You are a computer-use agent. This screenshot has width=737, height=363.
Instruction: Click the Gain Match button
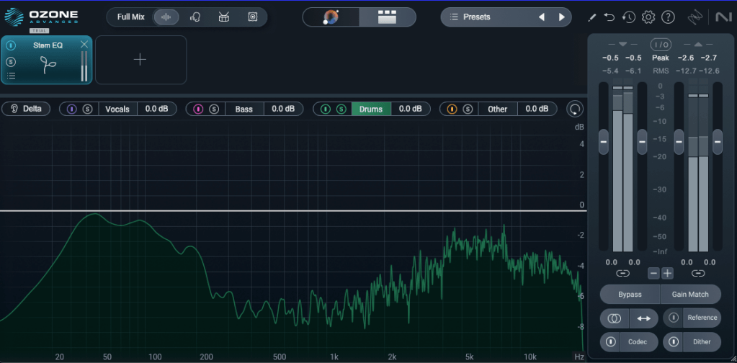pos(690,294)
